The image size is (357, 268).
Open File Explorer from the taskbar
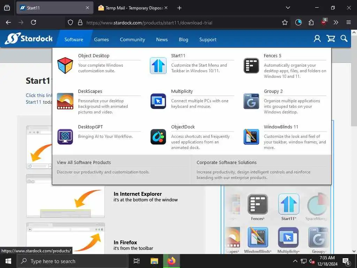(x=154, y=261)
